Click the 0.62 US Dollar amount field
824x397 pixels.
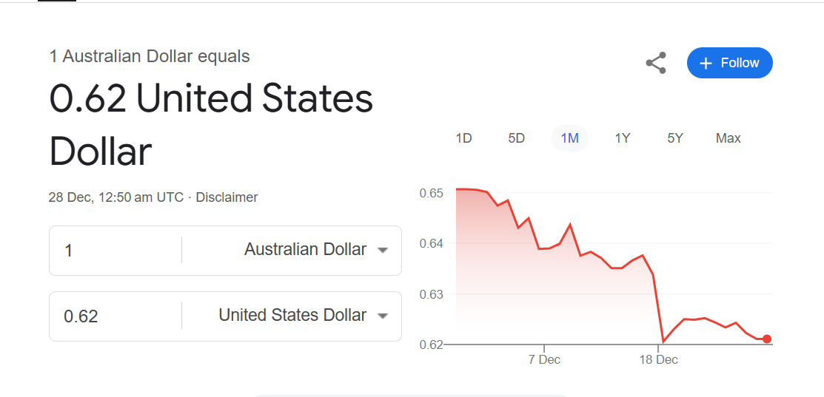(x=115, y=316)
